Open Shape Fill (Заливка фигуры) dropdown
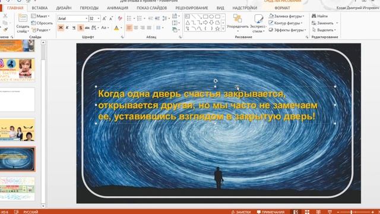The height and width of the screenshot is (214, 380). [286, 16]
